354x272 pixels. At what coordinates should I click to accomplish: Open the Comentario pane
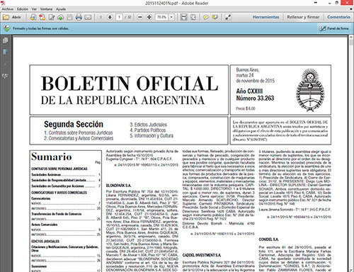point(338,17)
